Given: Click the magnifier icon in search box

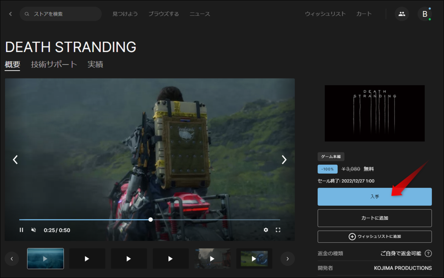Looking at the screenshot, I should [x=27, y=14].
